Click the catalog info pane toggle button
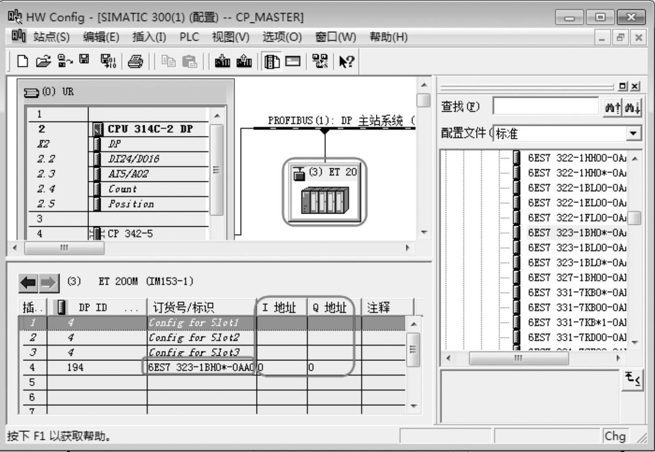655x452 pixels. point(633,379)
